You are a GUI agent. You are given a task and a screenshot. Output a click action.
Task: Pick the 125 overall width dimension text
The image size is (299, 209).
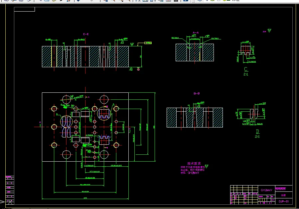(x=85, y=198)
